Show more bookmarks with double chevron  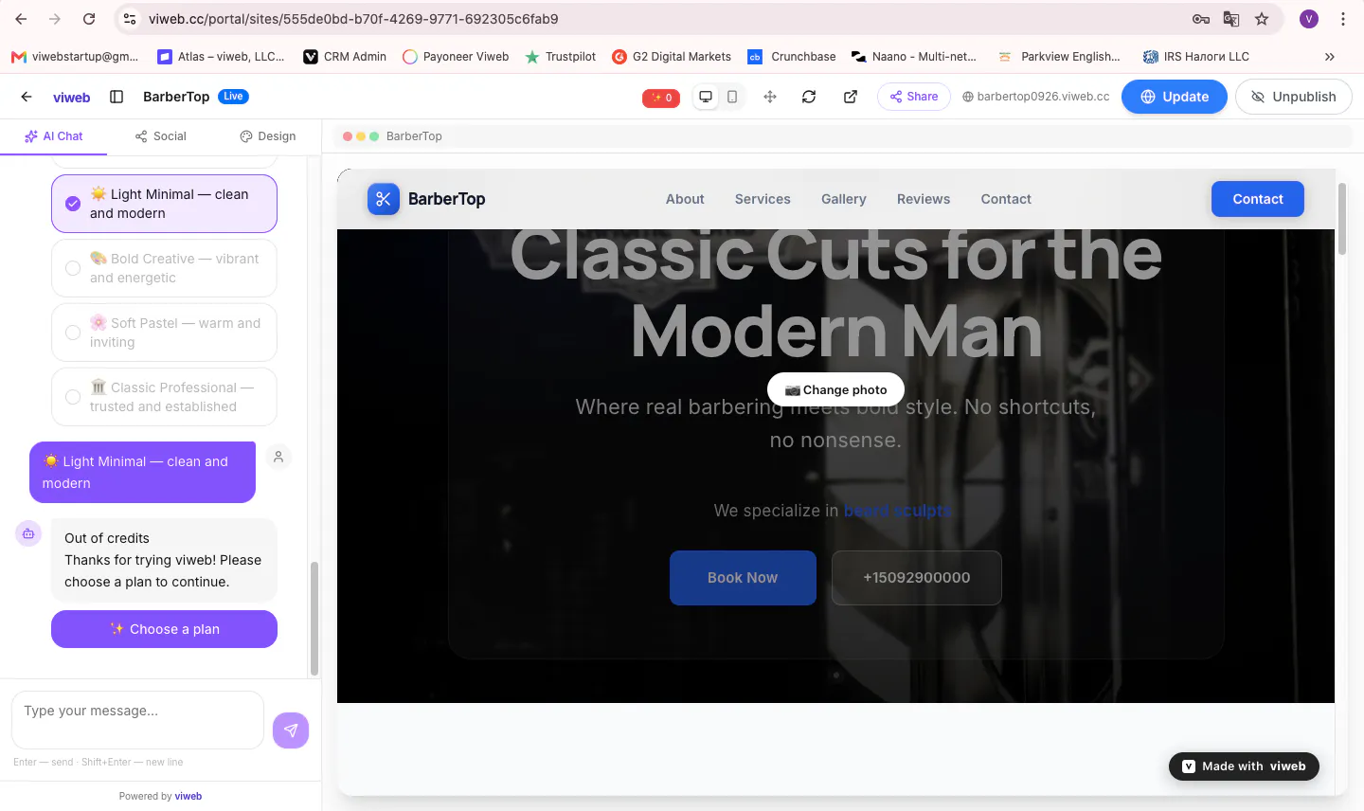pos(1330,57)
